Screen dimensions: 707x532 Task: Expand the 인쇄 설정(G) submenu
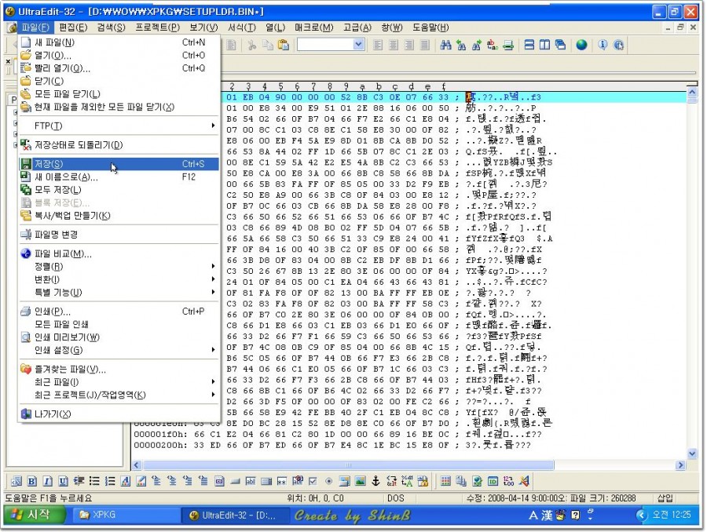pos(119,350)
